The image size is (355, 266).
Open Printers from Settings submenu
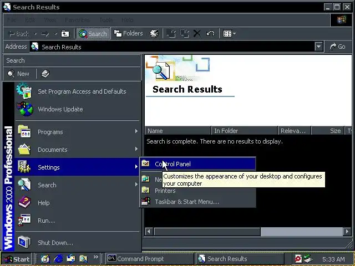tap(197, 191)
